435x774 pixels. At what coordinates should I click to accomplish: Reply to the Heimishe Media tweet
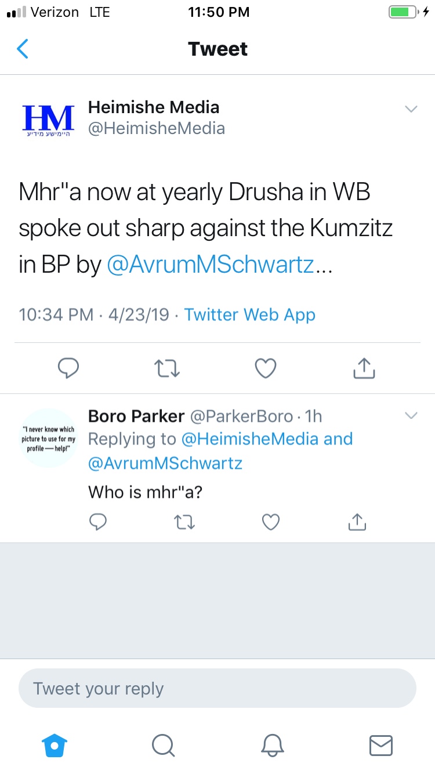(68, 368)
